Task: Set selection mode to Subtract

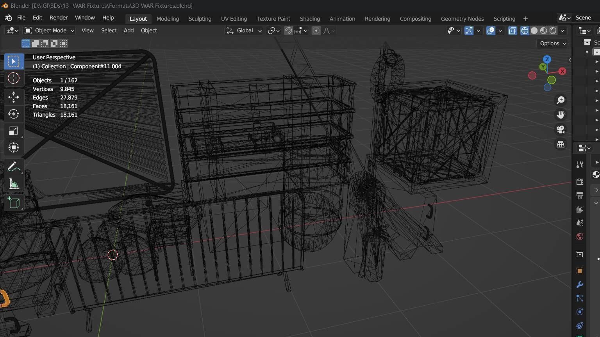Action: [x=45, y=43]
